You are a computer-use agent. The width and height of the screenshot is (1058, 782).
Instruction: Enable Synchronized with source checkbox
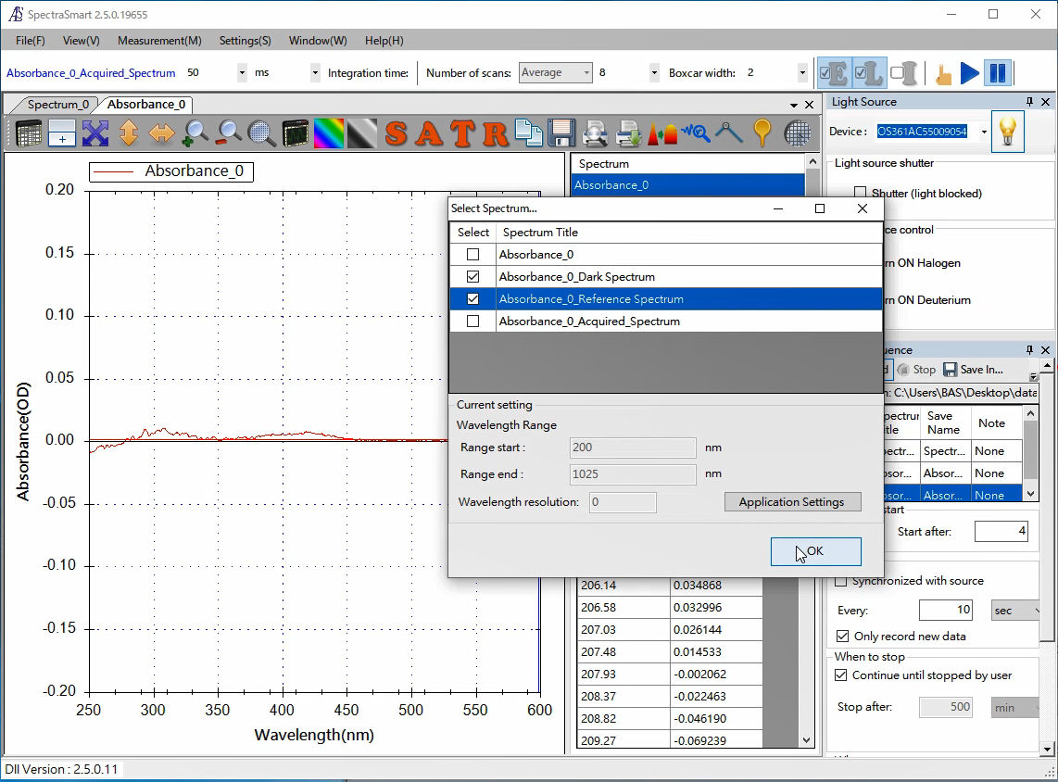click(841, 581)
